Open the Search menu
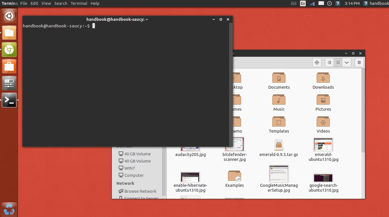Image resolution: width=389 pixels, height=217 pixels. [61, 3]
